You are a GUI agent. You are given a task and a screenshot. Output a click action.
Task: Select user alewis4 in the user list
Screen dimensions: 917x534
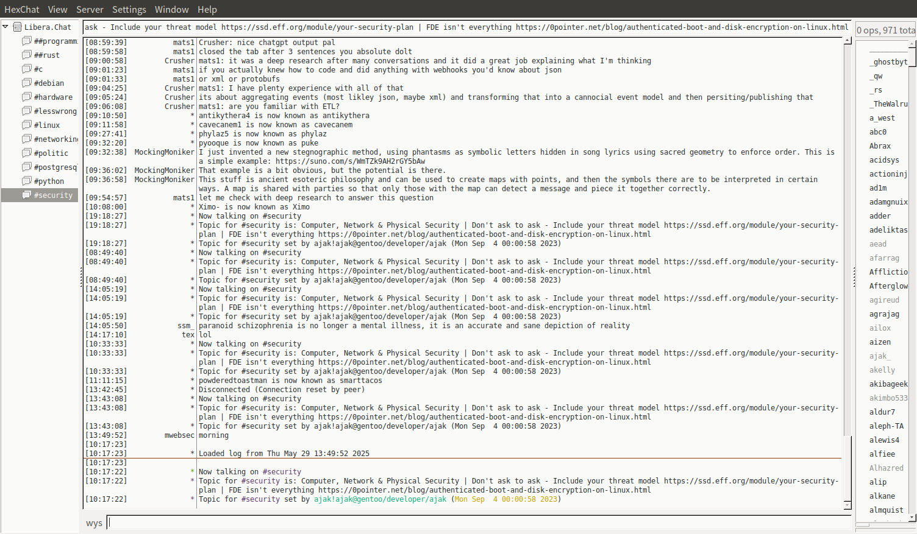click(x=885, y=440)
